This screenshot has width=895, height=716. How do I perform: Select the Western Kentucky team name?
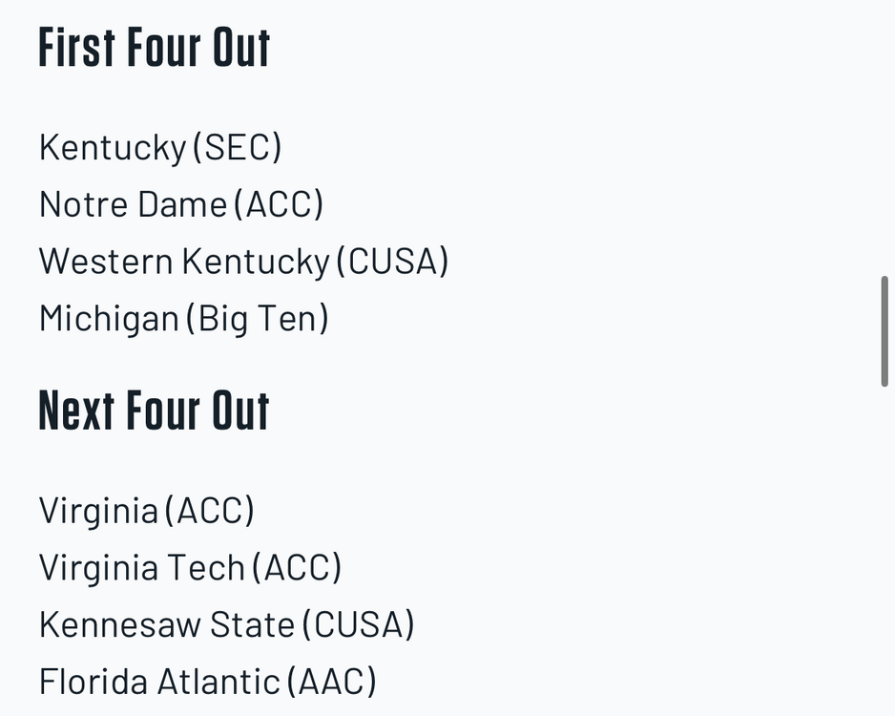pyautogui.click(x=184, y=262)
